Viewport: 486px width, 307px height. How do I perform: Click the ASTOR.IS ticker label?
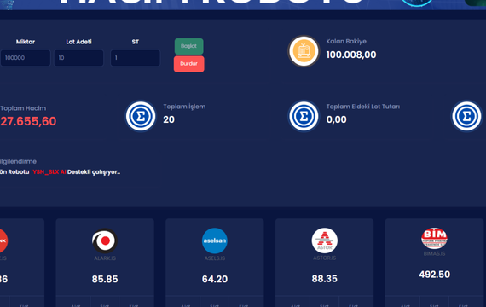tap(325, 258)
